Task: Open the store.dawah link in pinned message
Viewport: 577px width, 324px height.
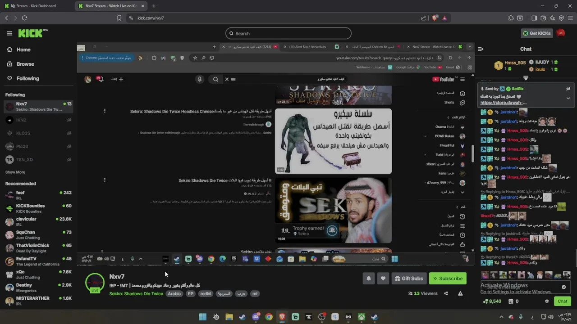Action: click(504, 103)
